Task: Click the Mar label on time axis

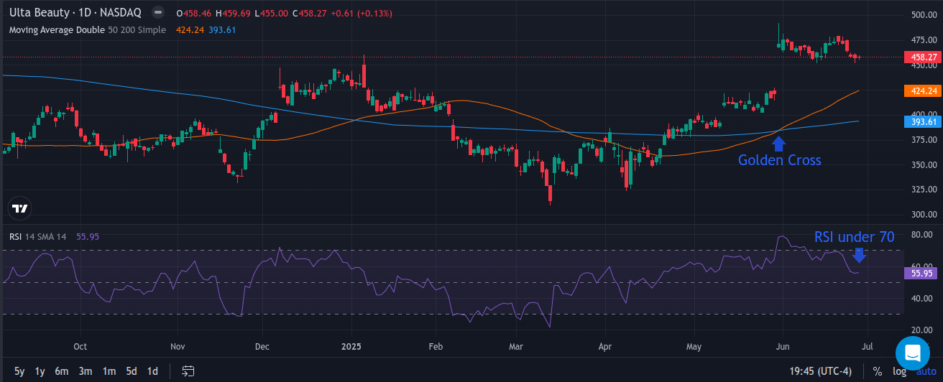Action: 516,346
